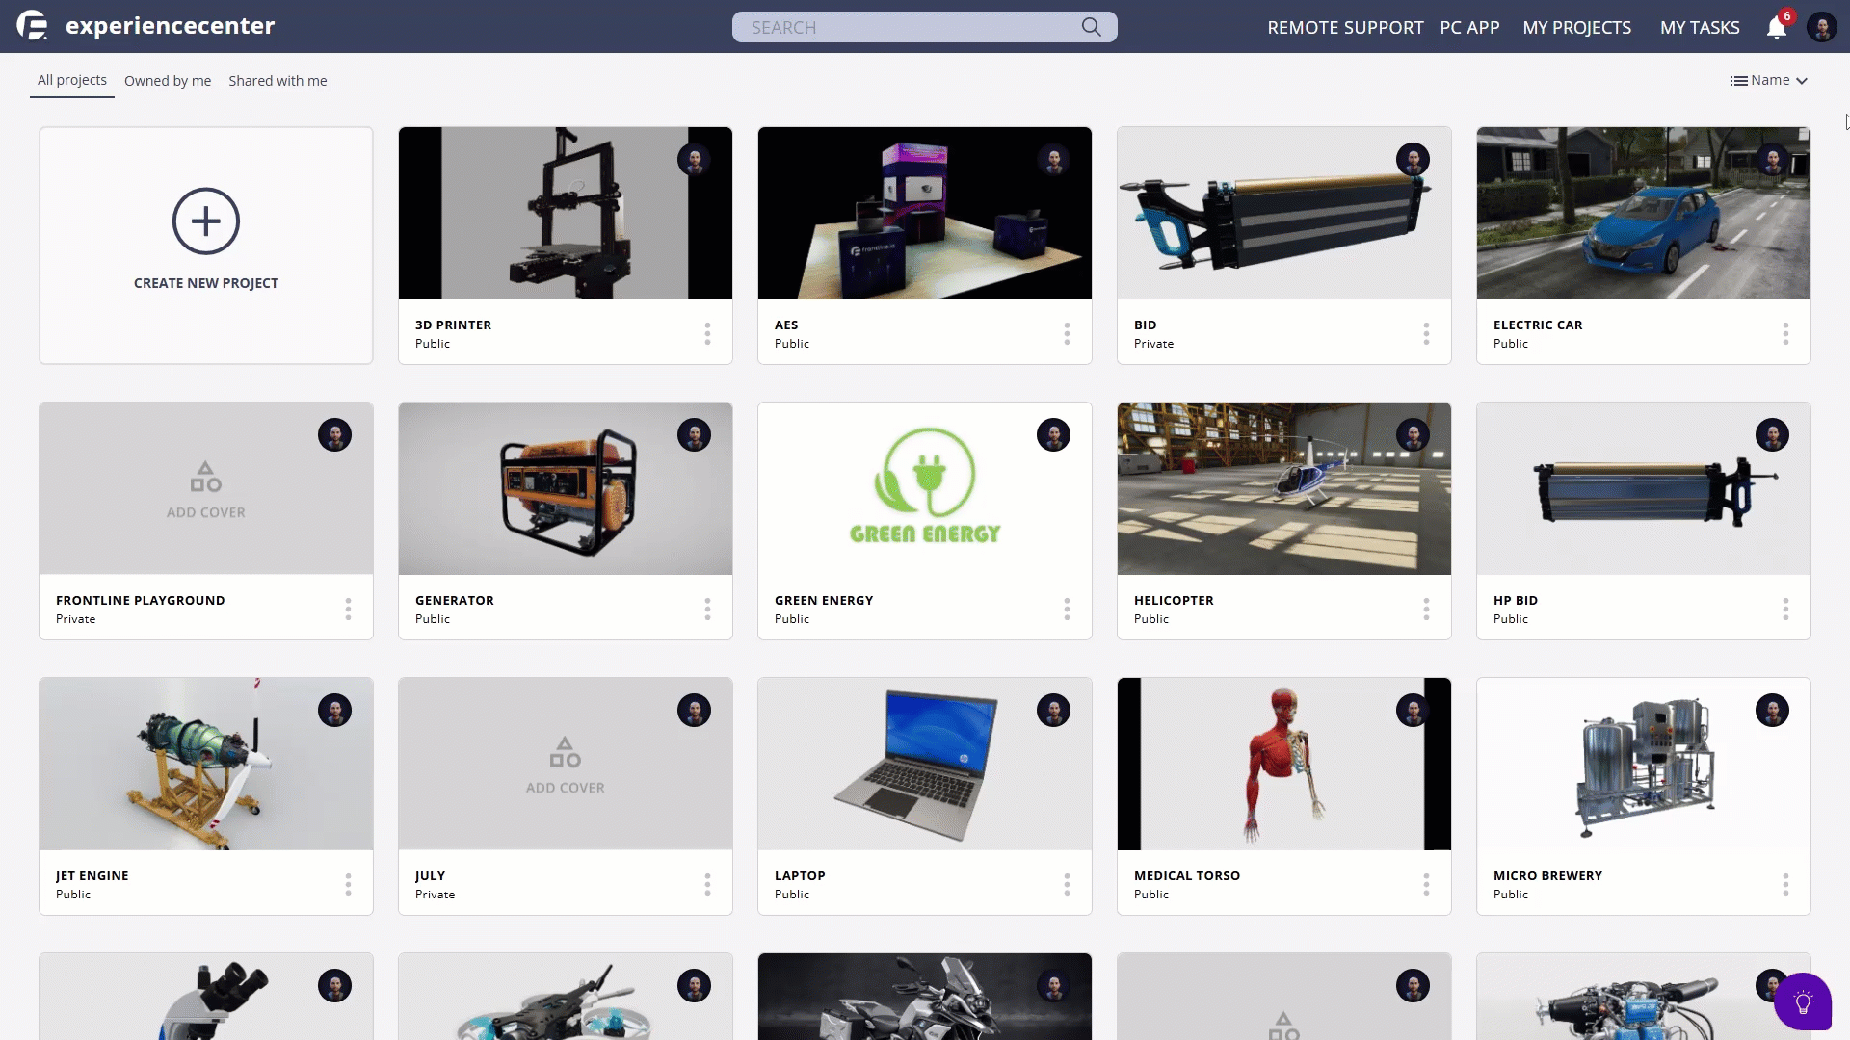Click experiencecenter brand name text
The width and height of the screenshot is (1850, 1040).
click(x=171, y=26)
